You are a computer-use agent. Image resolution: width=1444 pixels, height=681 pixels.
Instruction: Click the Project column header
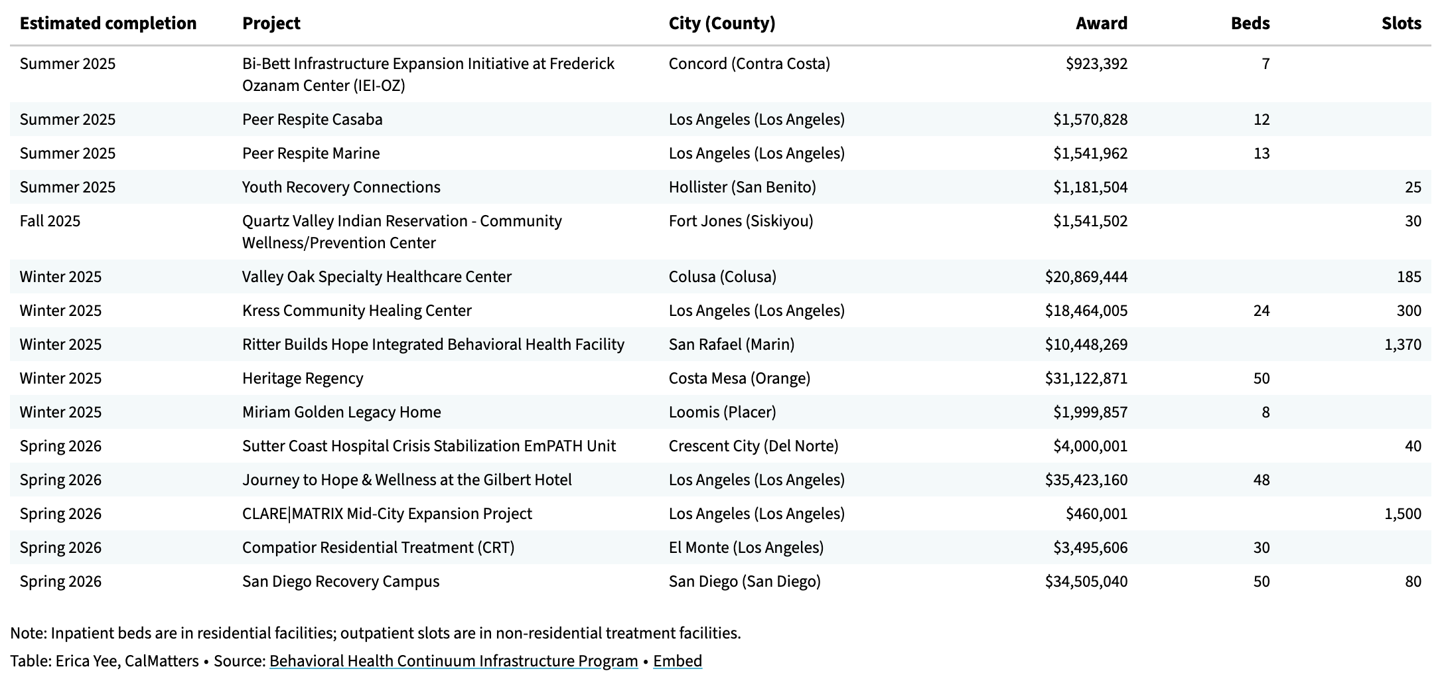271,23
